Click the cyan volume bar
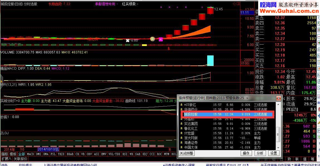Image resolution: width=320 pixels, height=166 pixels. click(x=210, y=61)
